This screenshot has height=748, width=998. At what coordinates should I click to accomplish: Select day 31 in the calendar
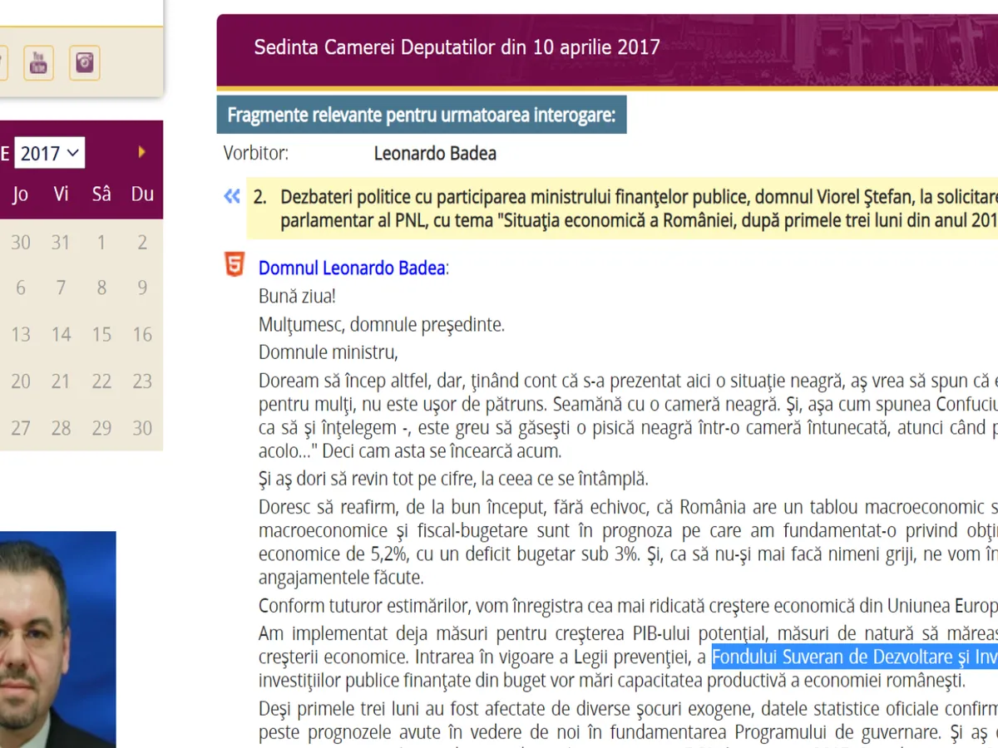click(x=61, y=243)
